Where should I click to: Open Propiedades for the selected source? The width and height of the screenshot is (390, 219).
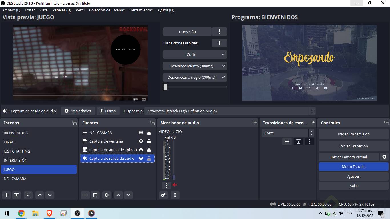(x=78, y=111)
